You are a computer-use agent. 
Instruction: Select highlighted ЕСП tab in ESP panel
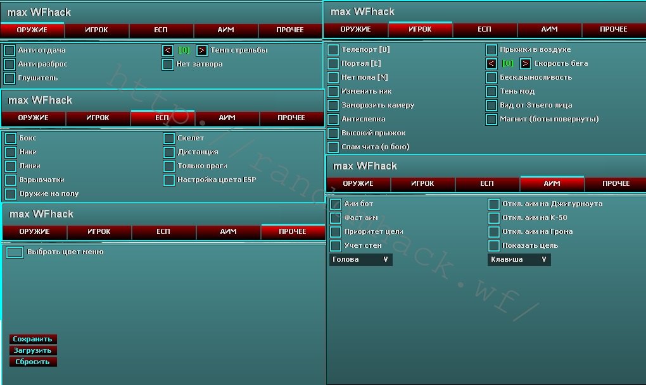pyautogui.click(x=162, y=118)
